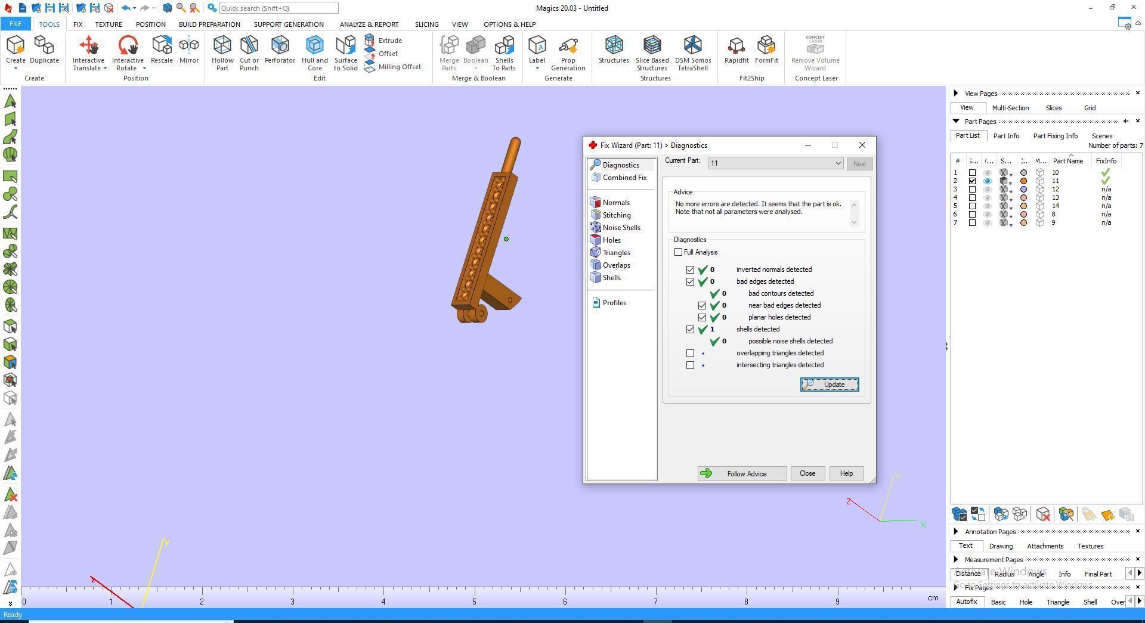The width and height of the screenshot is (1145, 623).
Task: Toggle selection checkbox for part 10
Action: [972, 173]
